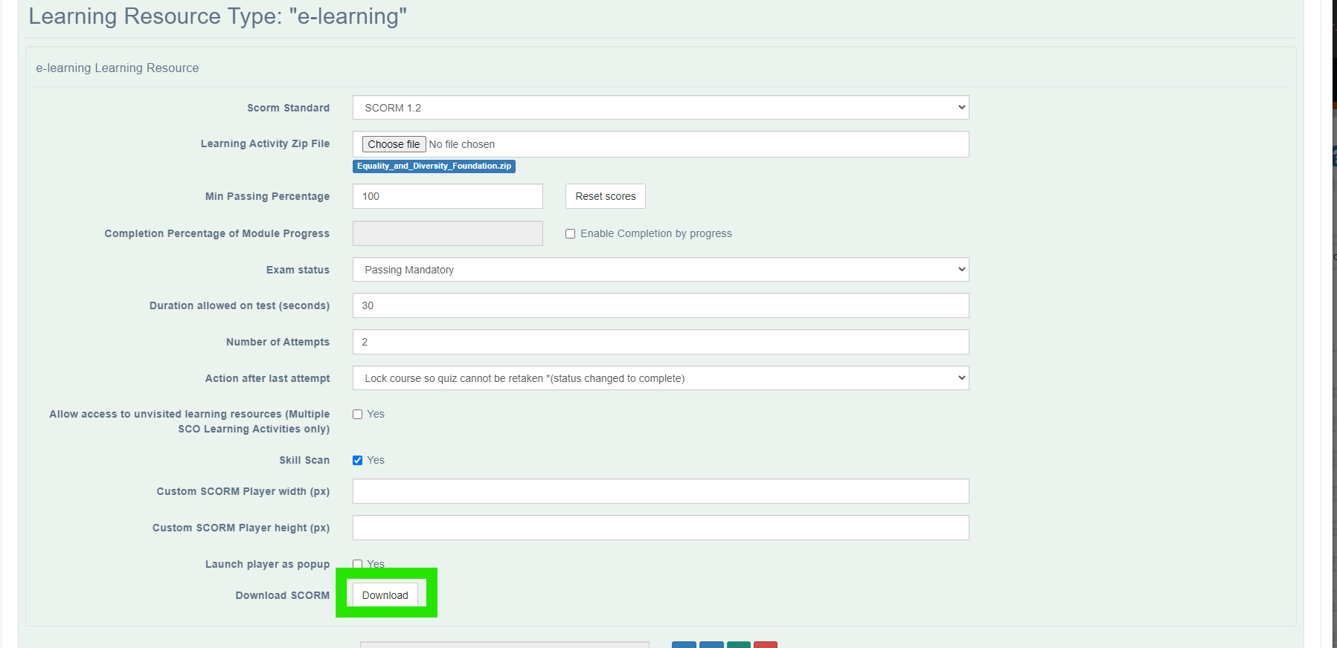Click the 'Launch player as popup' label
The height and width of the screenshot is (648, 1337).
[x=268, y=564]
